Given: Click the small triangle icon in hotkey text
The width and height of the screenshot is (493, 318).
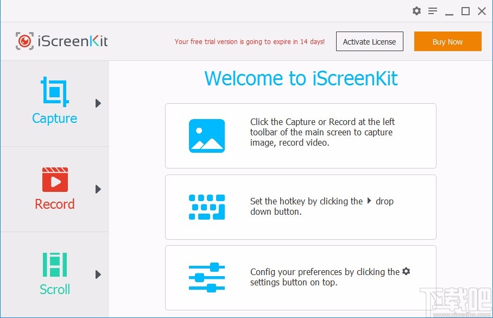Looking at the screenshot, I should (369, 201).
